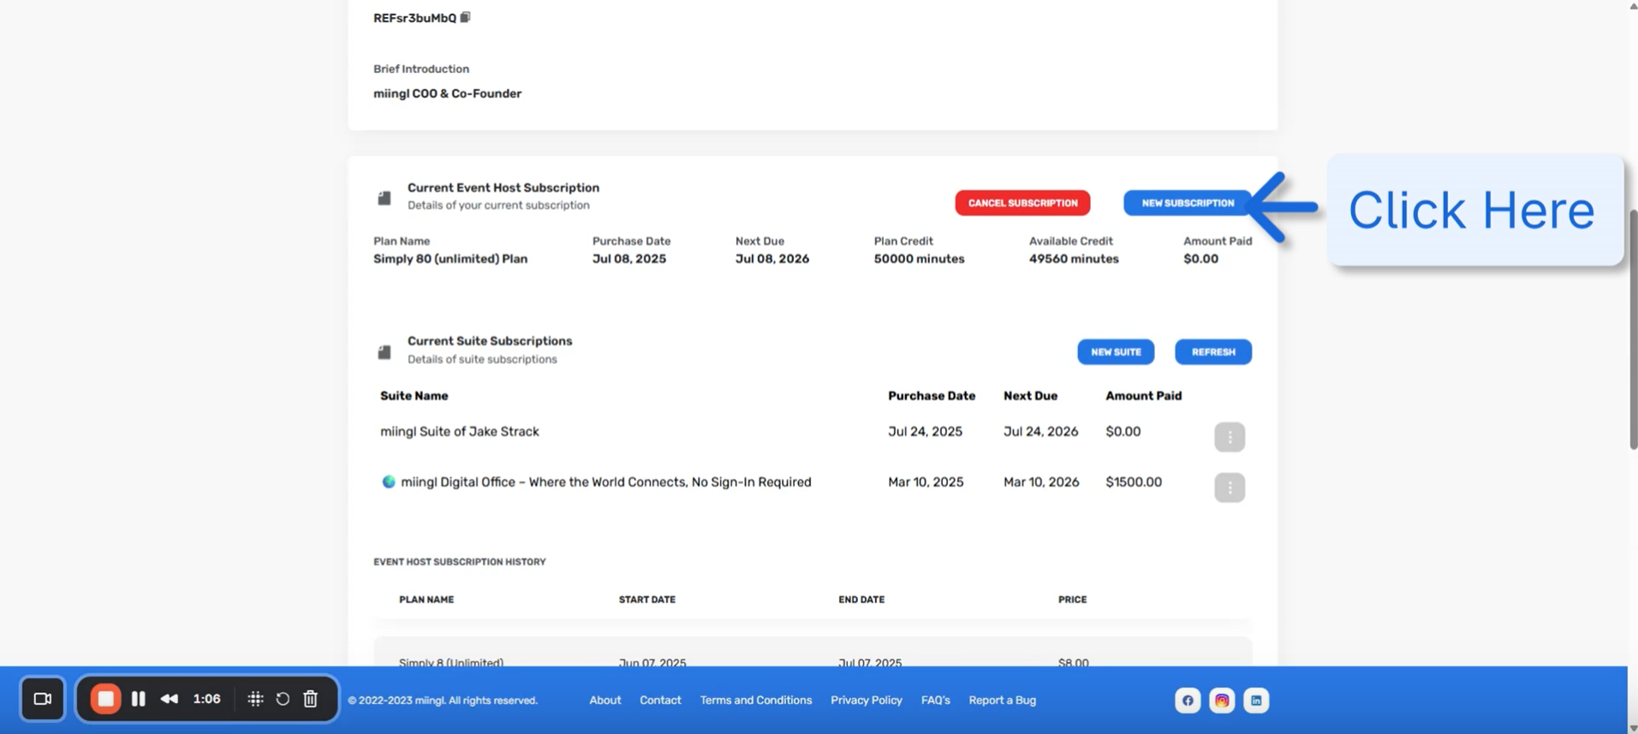The height and width of the screenshot is (734, 1638).
Task: Click the New Subscription button
Action: click(x=1187, y=203)
